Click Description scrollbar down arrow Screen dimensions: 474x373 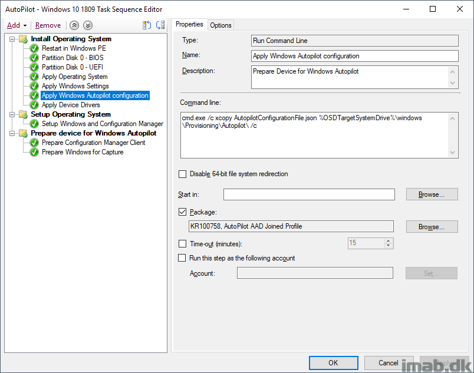pyautogui.click(x=453, y=83)
